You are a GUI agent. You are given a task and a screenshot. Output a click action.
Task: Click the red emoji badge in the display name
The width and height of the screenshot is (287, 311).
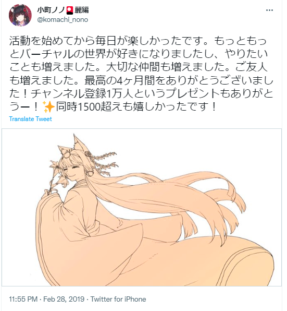tap(70, 10)
